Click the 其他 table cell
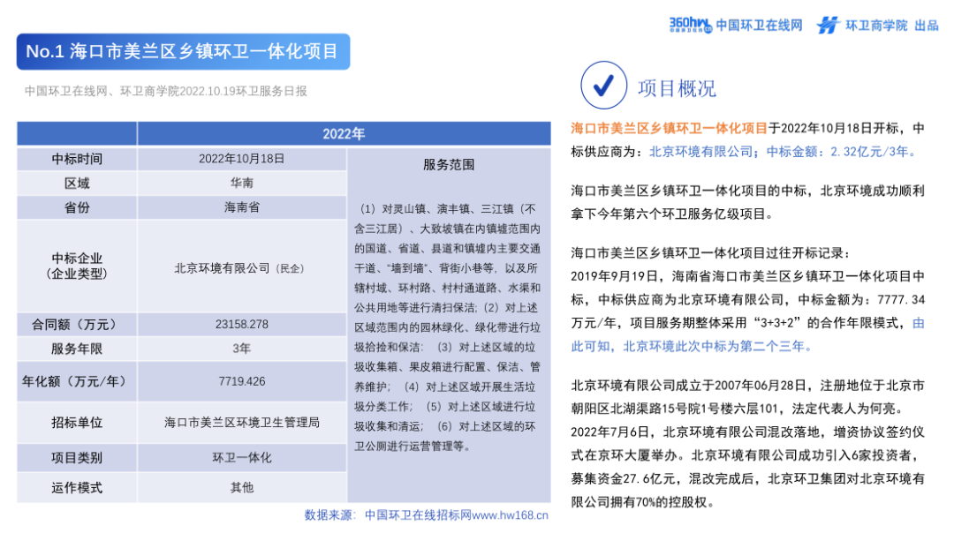954x533 pixels. 241,488
